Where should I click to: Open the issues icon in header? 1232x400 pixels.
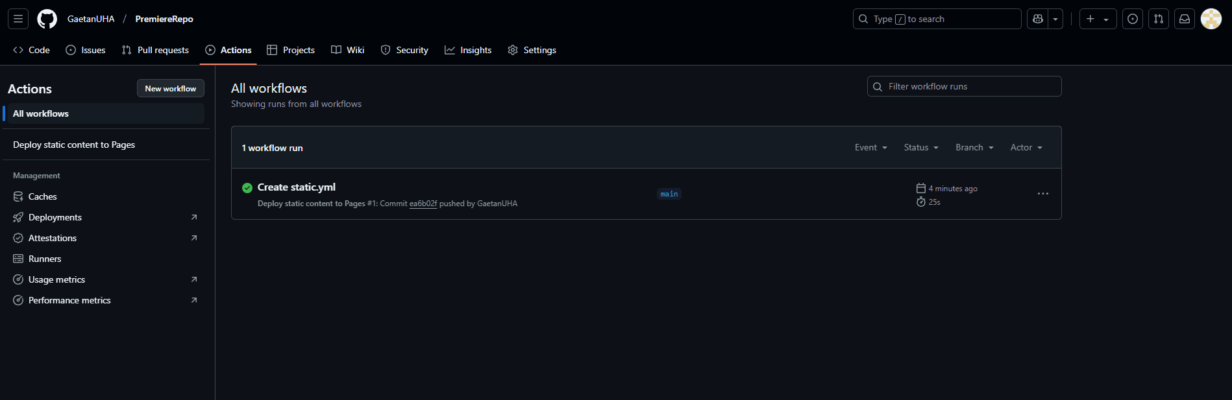pos(1133,19)
